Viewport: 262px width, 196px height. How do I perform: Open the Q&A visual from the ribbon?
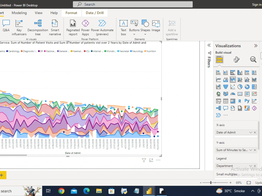click(x=6, y=26)
